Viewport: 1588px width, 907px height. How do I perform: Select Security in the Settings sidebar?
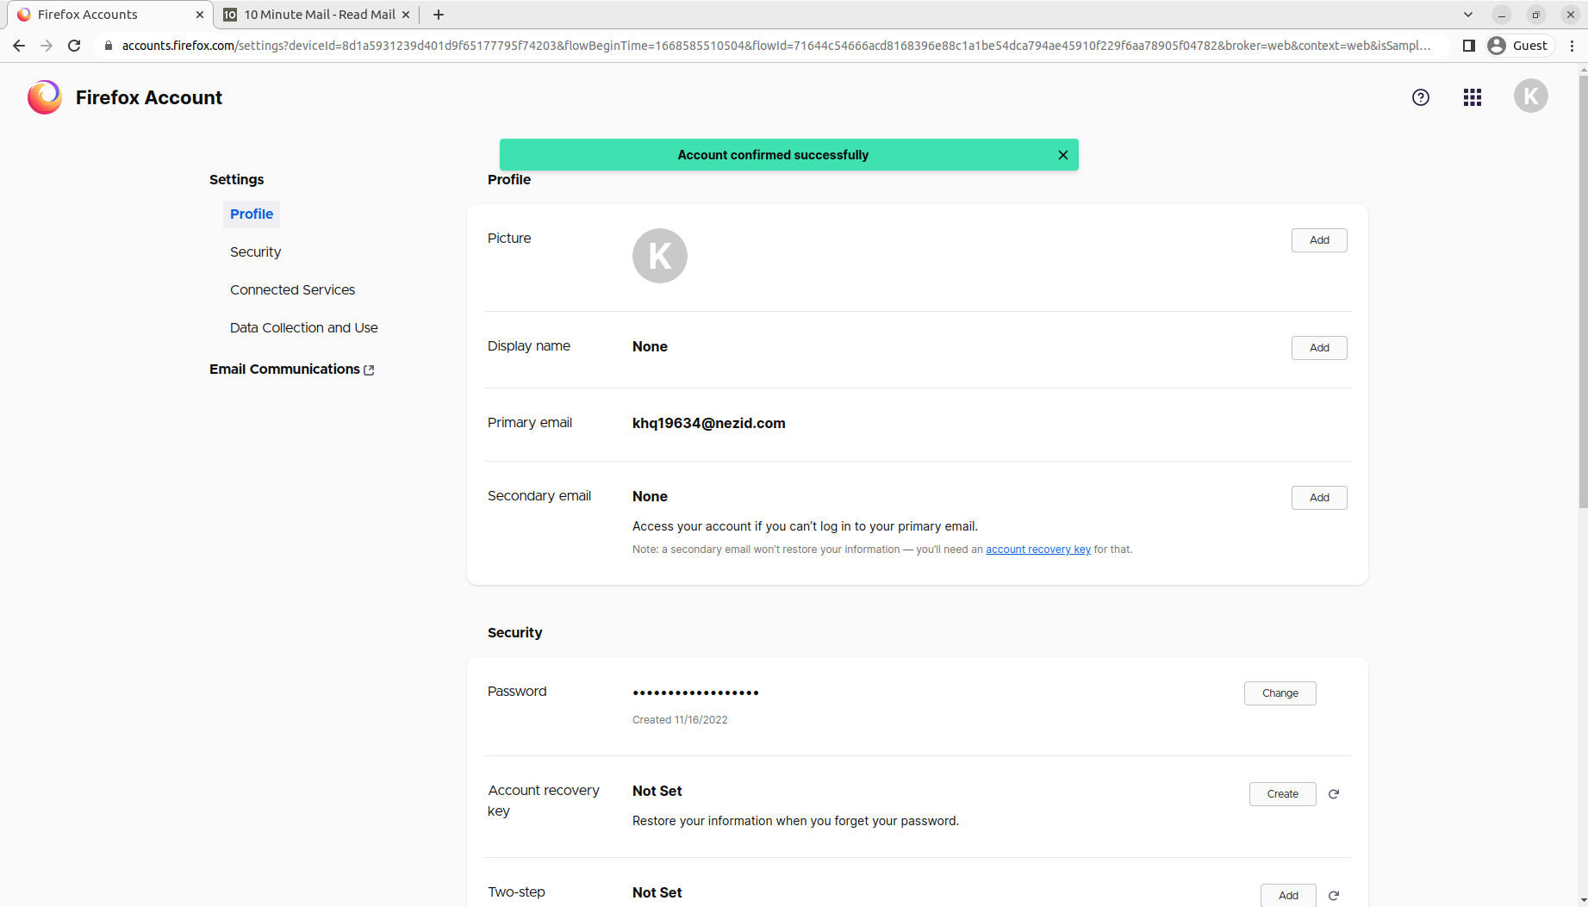(255, 252)
